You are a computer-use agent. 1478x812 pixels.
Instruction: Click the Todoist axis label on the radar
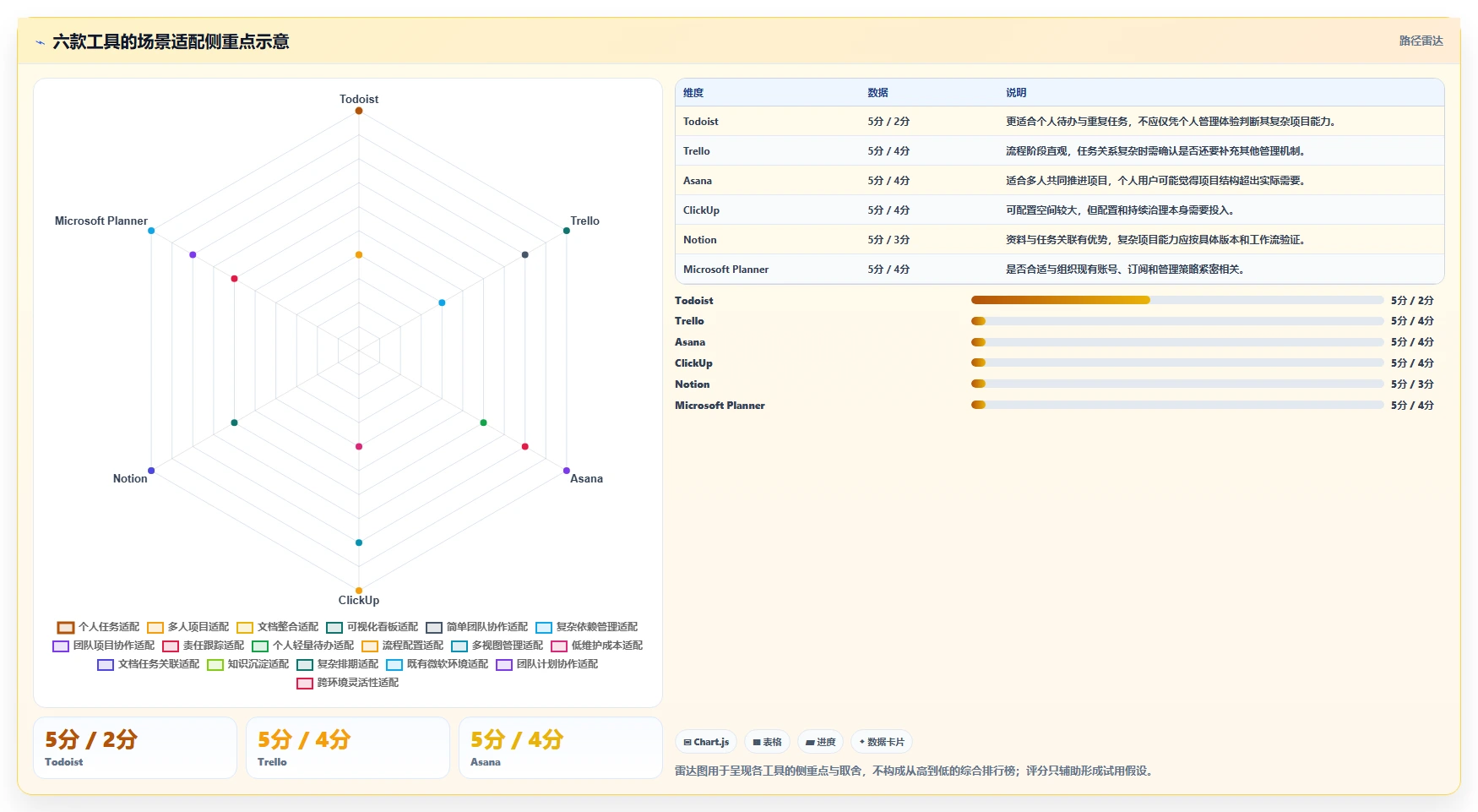click(359, 99)
